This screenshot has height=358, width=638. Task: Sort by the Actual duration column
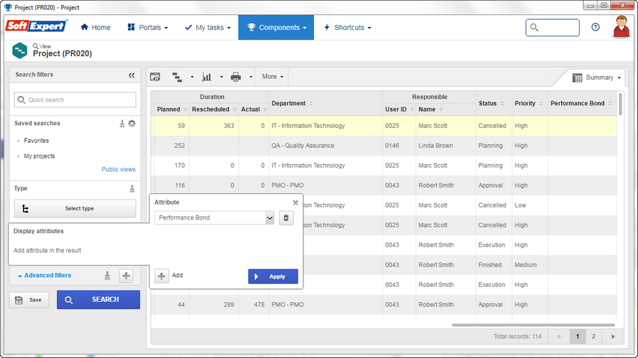(254, 109)
